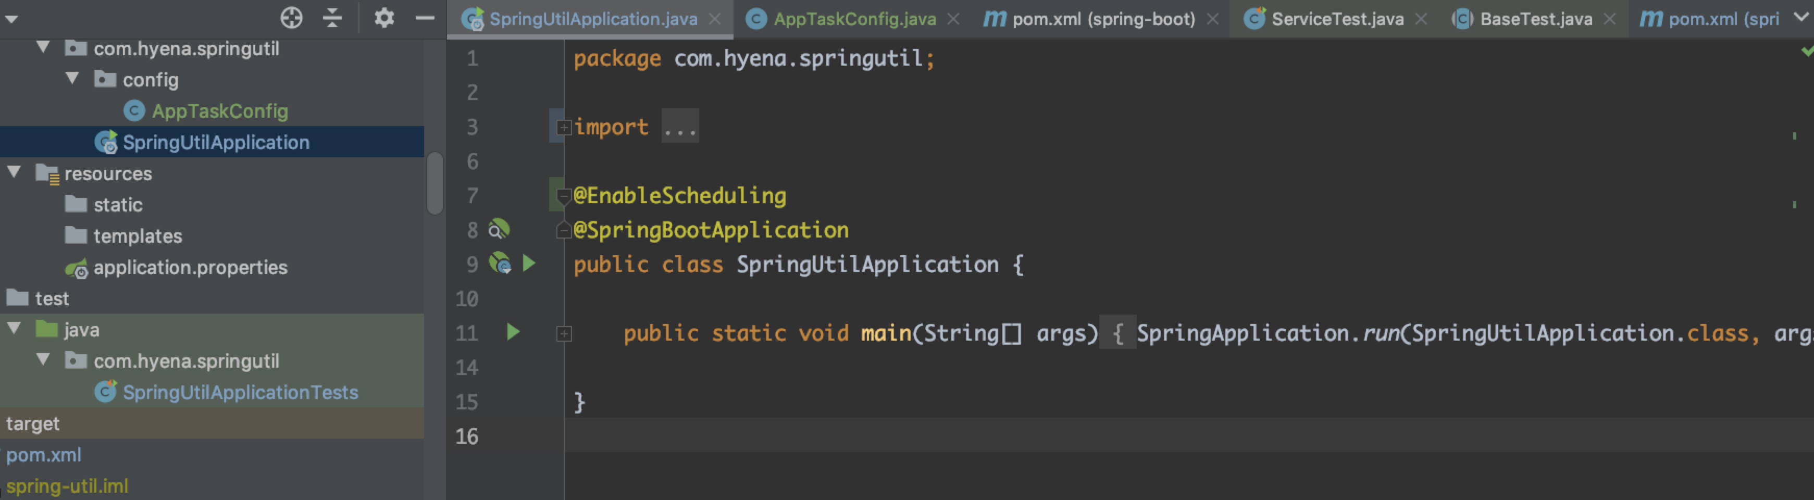
Task: Collapse the com.hyena.springutil main package
Action: coord(43,47)
